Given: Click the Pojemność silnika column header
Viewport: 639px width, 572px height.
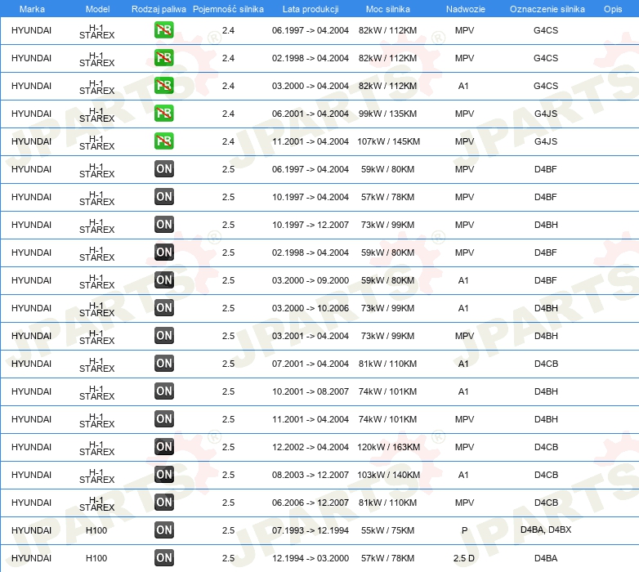Looking at the screenshot, I should pos(228,9).
